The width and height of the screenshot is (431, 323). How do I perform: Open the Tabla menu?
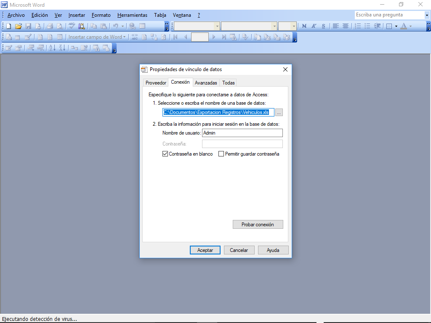point(160,15)
